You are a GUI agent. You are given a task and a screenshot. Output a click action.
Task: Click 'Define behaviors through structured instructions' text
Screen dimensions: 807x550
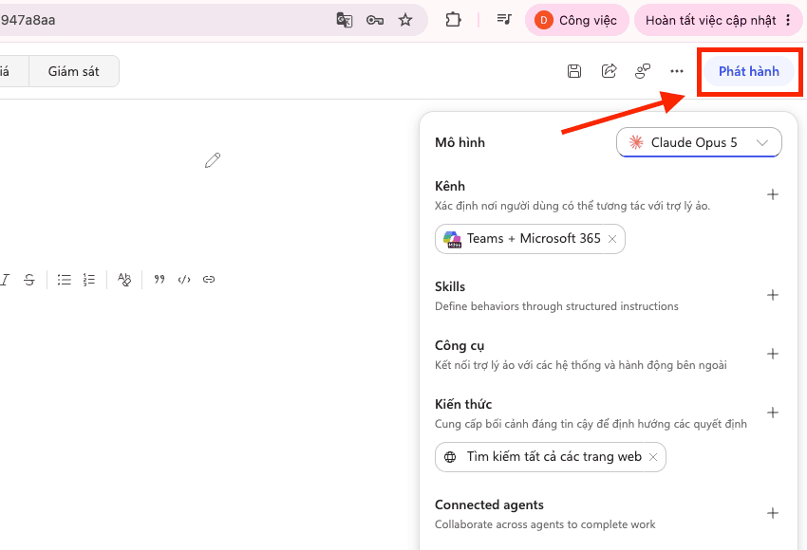point(556,306)
